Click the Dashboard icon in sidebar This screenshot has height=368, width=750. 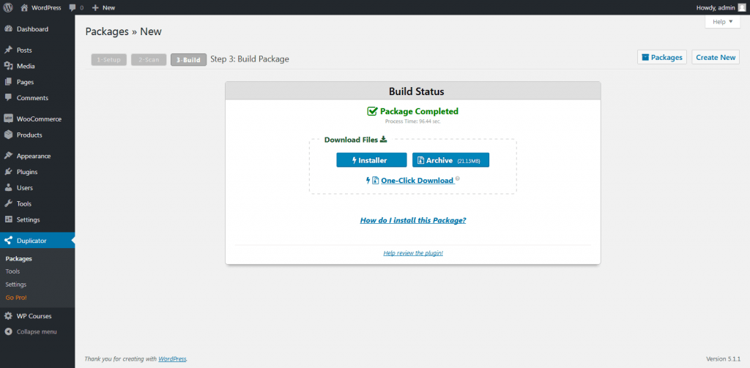click(x=8, y=29)
